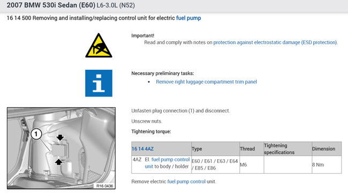
Task: Open ESD protection notes link
Action: 275,42
